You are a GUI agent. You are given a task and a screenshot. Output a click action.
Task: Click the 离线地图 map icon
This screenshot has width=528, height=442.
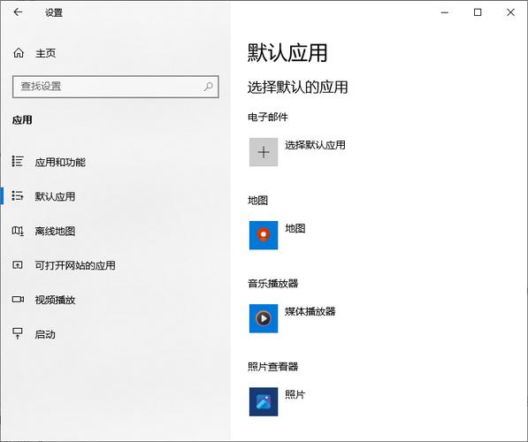18,231
